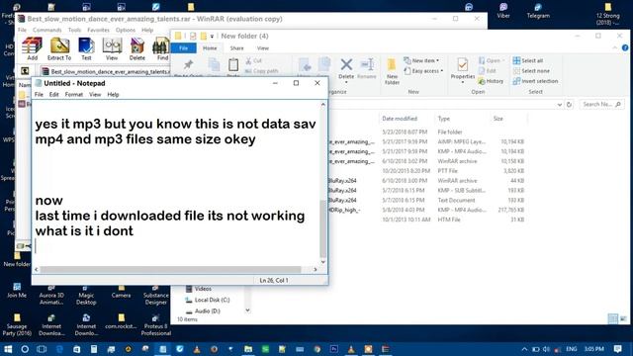The height and width of the screenshot is (356, 633).
Task: Click the Cut command in Explorer ribbon
Action: [254, 60]
